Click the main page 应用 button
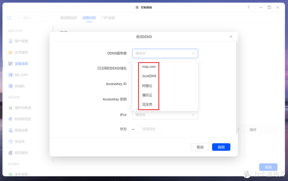The height and width of the screenshot is (181, 288). point(268,167)
